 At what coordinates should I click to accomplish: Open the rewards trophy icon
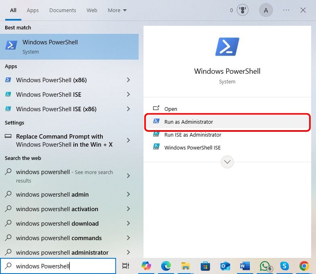pos(243,10)
